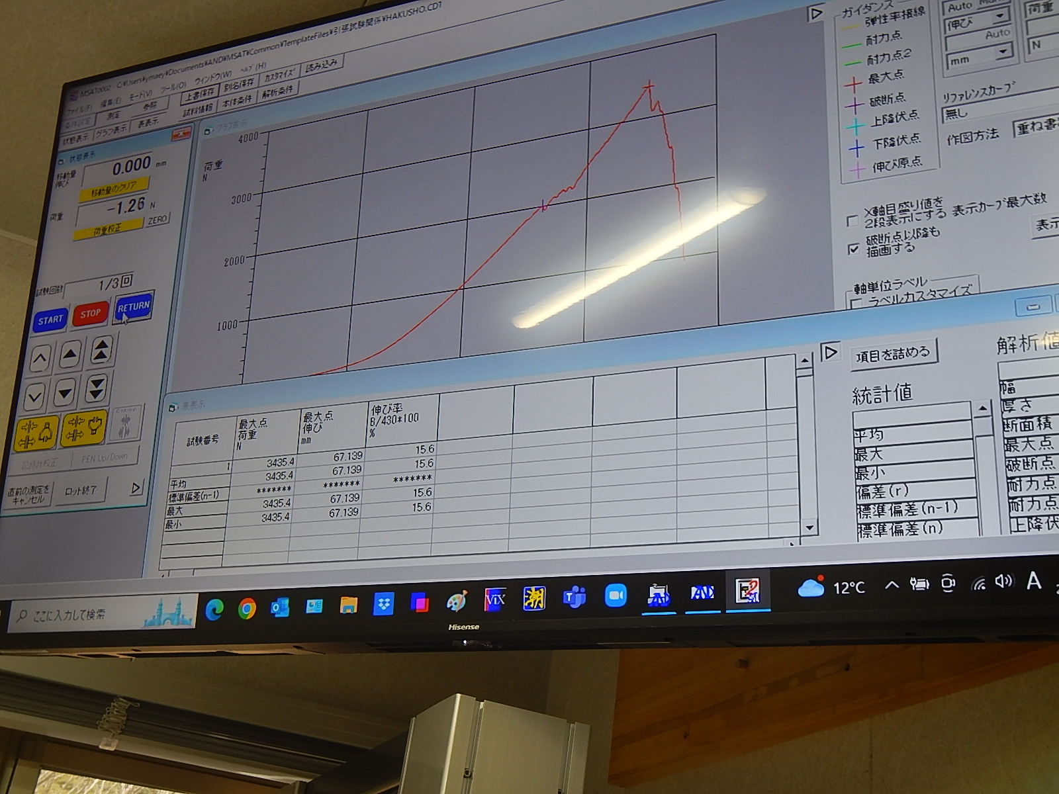Open Microsoft Edge from the taskbar
1059x794 pixels.
pos(214,609)
